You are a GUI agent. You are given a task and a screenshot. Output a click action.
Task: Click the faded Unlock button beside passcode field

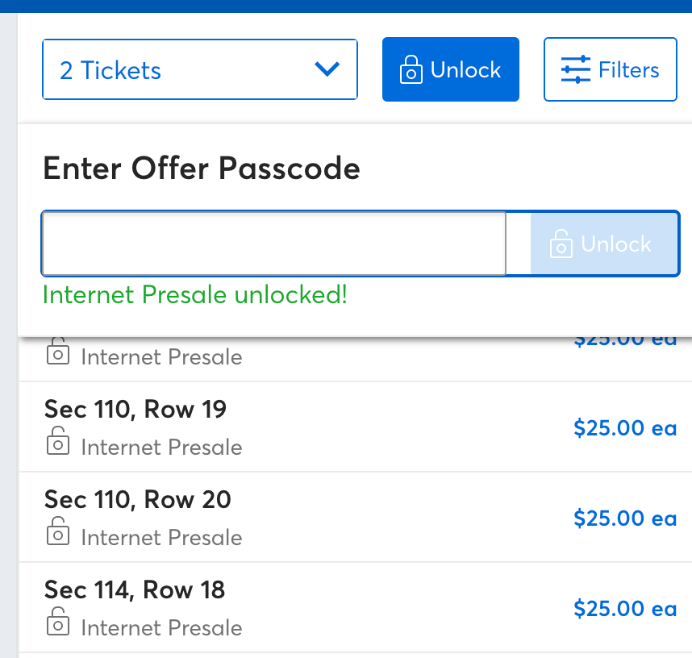(x=604, y=244)
